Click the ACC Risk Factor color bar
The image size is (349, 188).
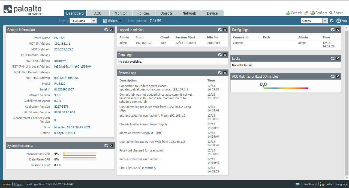click(285, 88)
